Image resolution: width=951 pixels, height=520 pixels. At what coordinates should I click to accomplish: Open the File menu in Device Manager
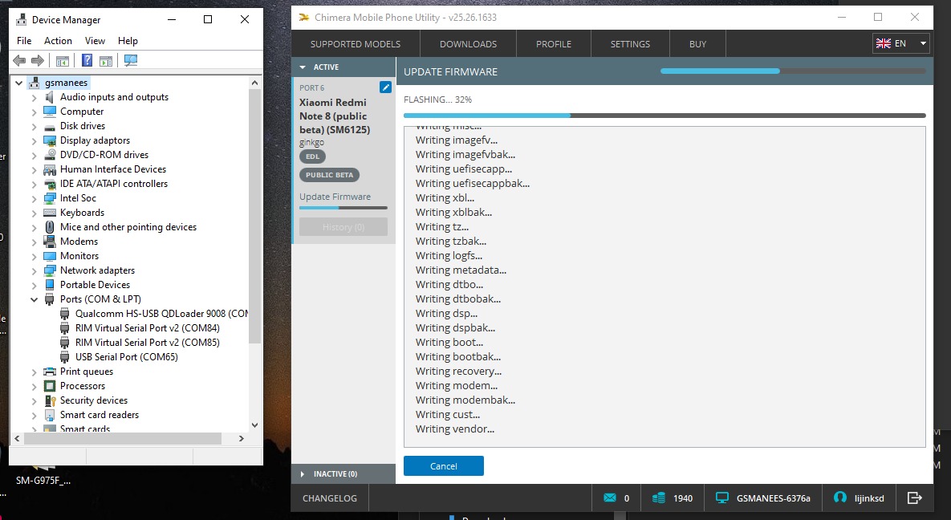(x=24, y=41)
